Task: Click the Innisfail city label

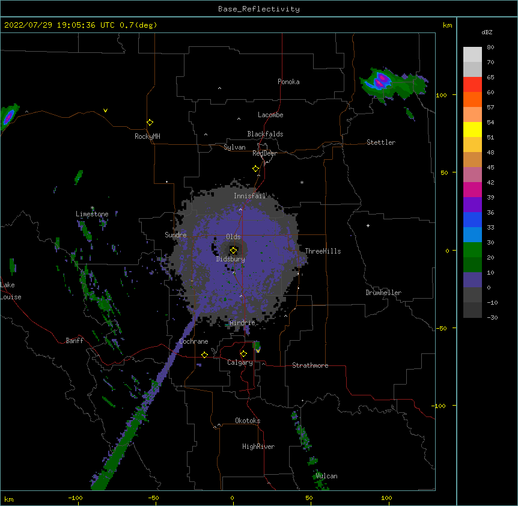Action: [x=250, y=196]
